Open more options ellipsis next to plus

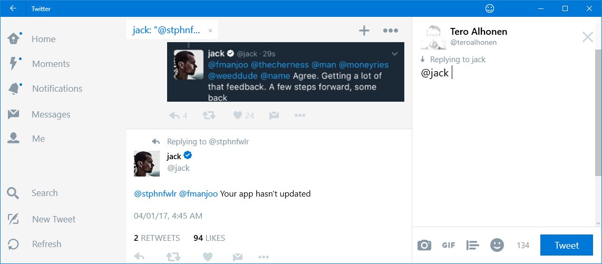tap(391, 31)
